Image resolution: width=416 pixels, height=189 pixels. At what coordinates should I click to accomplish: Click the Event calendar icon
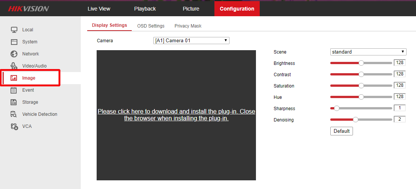(x=14, y=90)
